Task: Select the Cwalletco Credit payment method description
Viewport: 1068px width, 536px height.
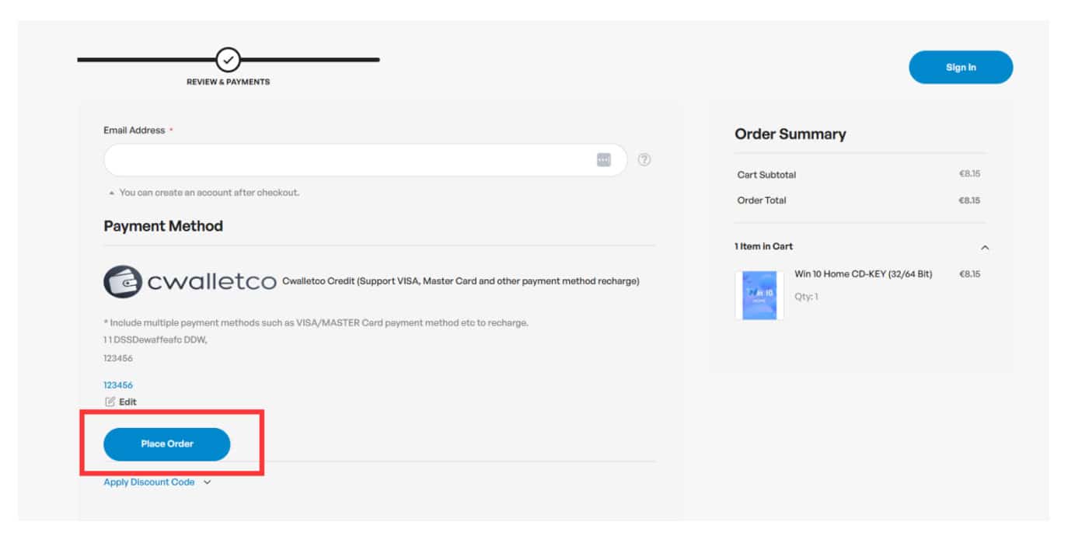Action: (x=460, y=281)
